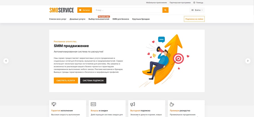Open the Партнерская программа link
This screenshot has width=254, height=117.
(x=180, y=3)
